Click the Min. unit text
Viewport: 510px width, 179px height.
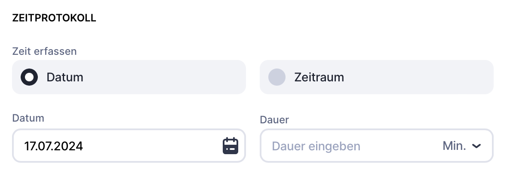454,146
